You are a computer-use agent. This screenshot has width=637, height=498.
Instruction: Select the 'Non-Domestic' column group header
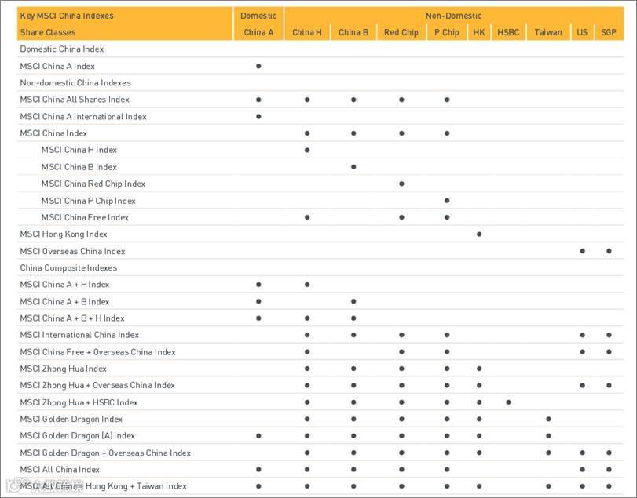point(453,16)
